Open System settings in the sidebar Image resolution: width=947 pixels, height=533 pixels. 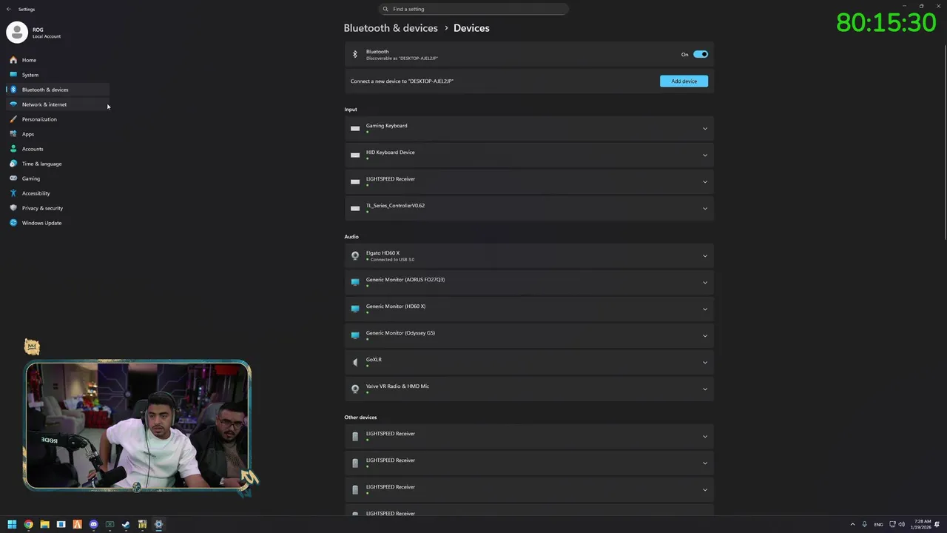[x=58, y=75]
